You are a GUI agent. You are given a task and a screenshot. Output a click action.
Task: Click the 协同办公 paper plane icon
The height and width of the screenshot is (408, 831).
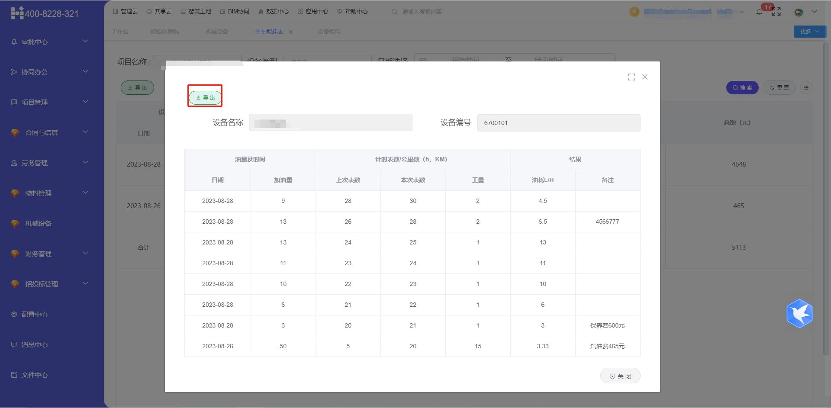pyautogui.click(x=14, y=72)
